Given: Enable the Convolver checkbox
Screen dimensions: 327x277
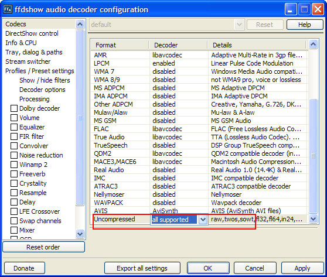Looking at the screenshot, I should tap(14, 146).
